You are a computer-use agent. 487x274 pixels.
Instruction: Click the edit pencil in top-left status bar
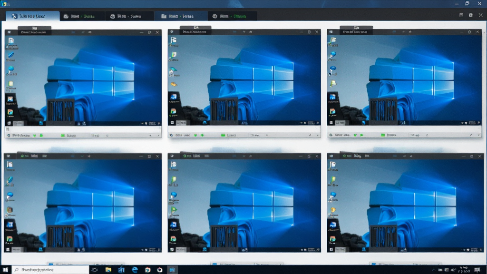tap(150, 136)
